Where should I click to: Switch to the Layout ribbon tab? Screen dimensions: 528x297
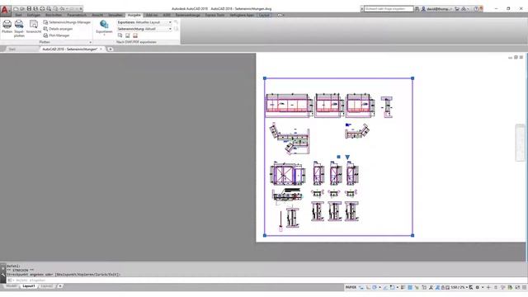point(264,15)
